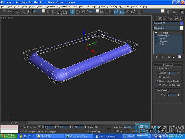
Task: Activate the Select and Rotate tool
Action: (78, 12)
